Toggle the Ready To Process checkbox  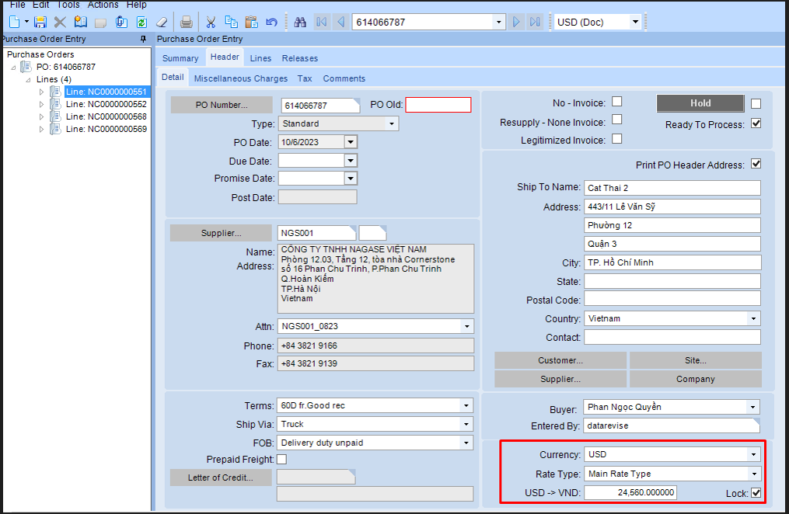pyautogui.click(x=756, y=124)
